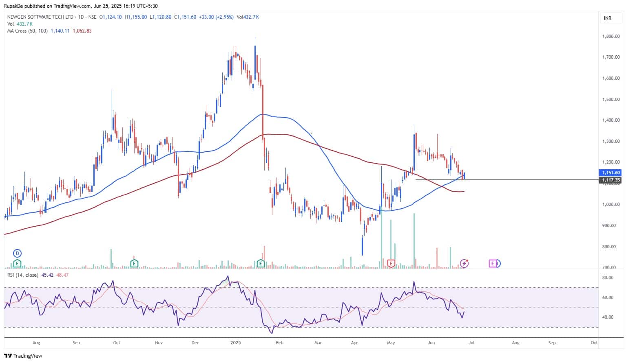This screenshot has width=628, height=363.
Task: Select the Vol indicator legend label
Action: 10,24
